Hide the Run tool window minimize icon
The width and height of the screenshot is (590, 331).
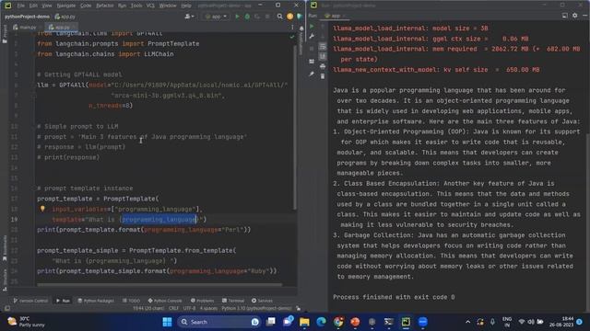(x=584, y=16)
